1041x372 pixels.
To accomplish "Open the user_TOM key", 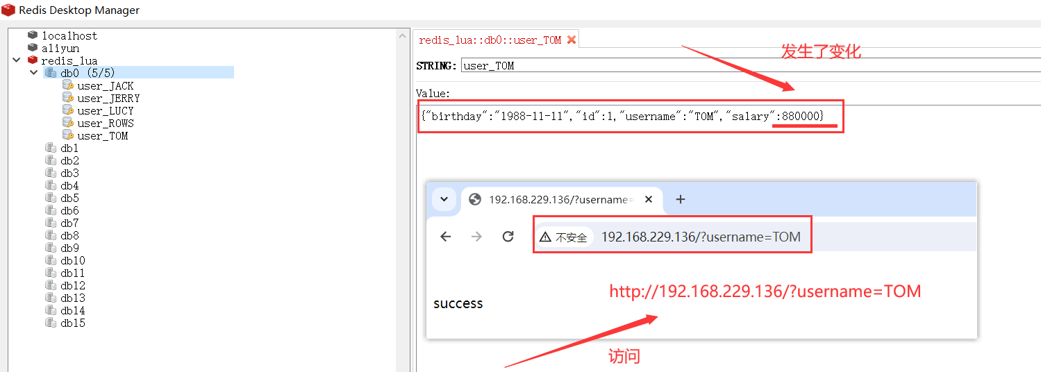I will coord(103,136).
